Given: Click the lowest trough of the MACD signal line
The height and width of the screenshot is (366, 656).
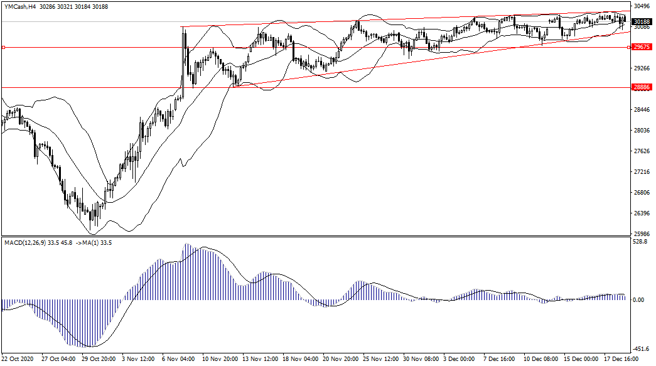Looking at the screenshot, I should pos(91,346).
